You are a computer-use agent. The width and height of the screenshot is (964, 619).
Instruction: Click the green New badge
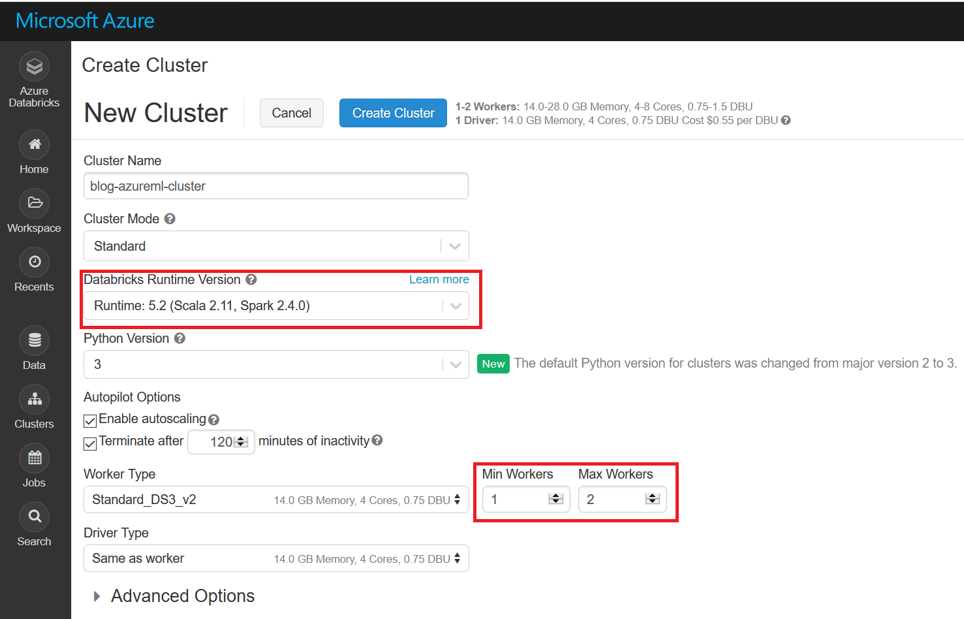(493, 364)
